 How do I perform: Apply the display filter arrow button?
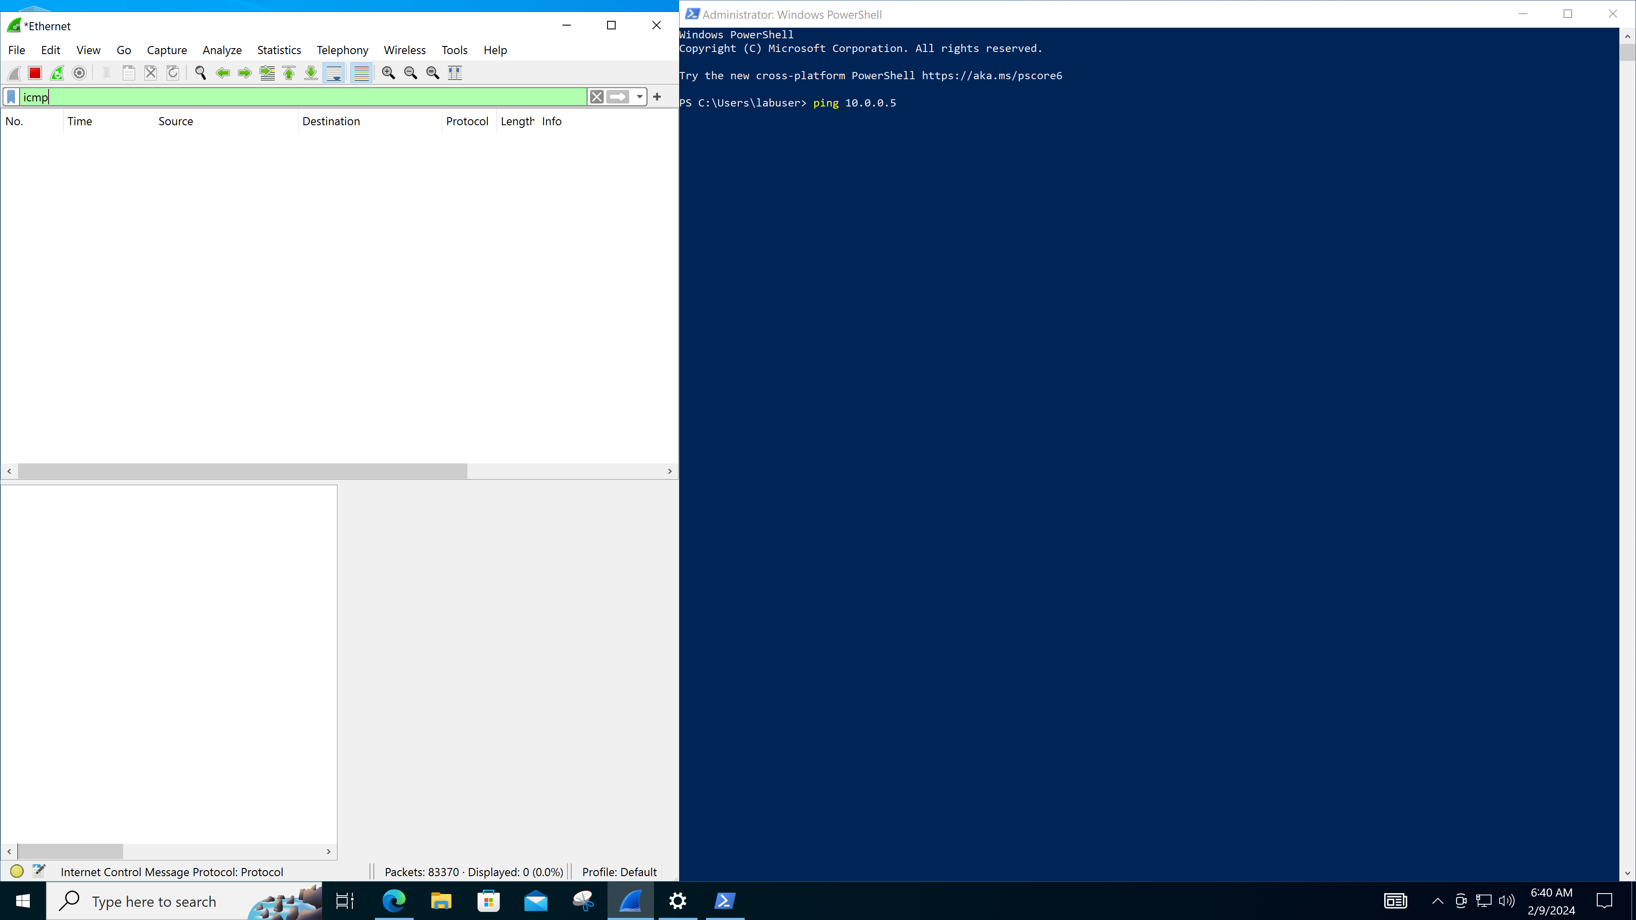click(x=617, y=97)
